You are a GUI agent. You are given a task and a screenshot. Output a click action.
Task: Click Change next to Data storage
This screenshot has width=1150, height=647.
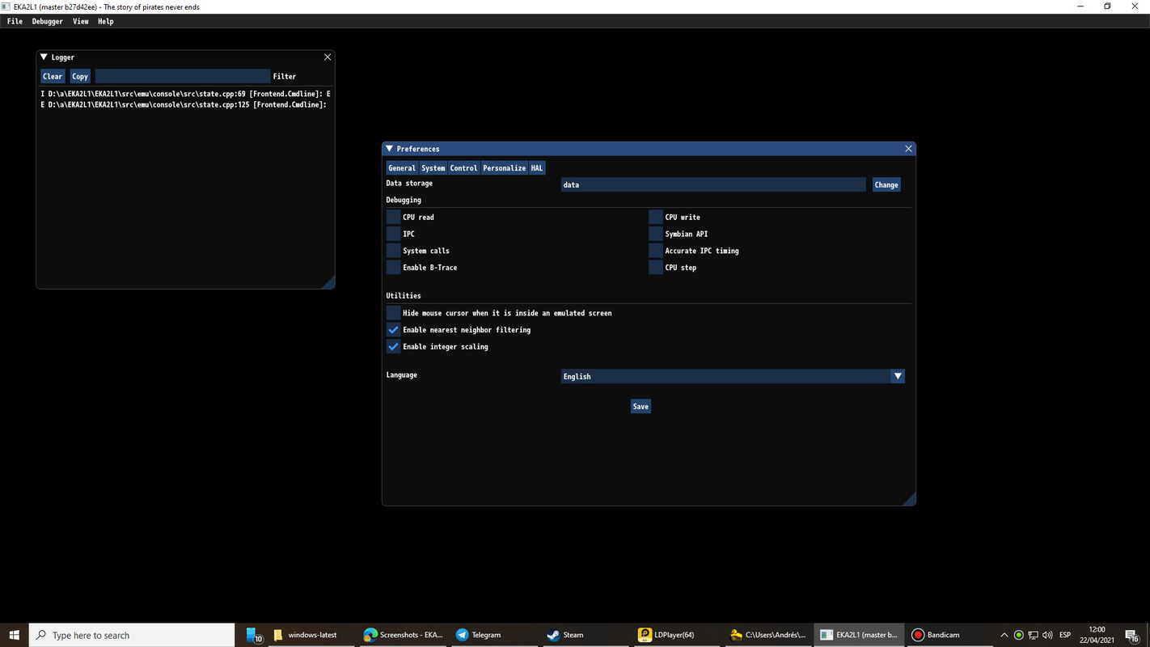pos(886,184)
